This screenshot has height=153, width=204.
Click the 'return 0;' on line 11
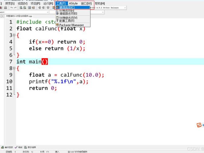tap(43, 88)
